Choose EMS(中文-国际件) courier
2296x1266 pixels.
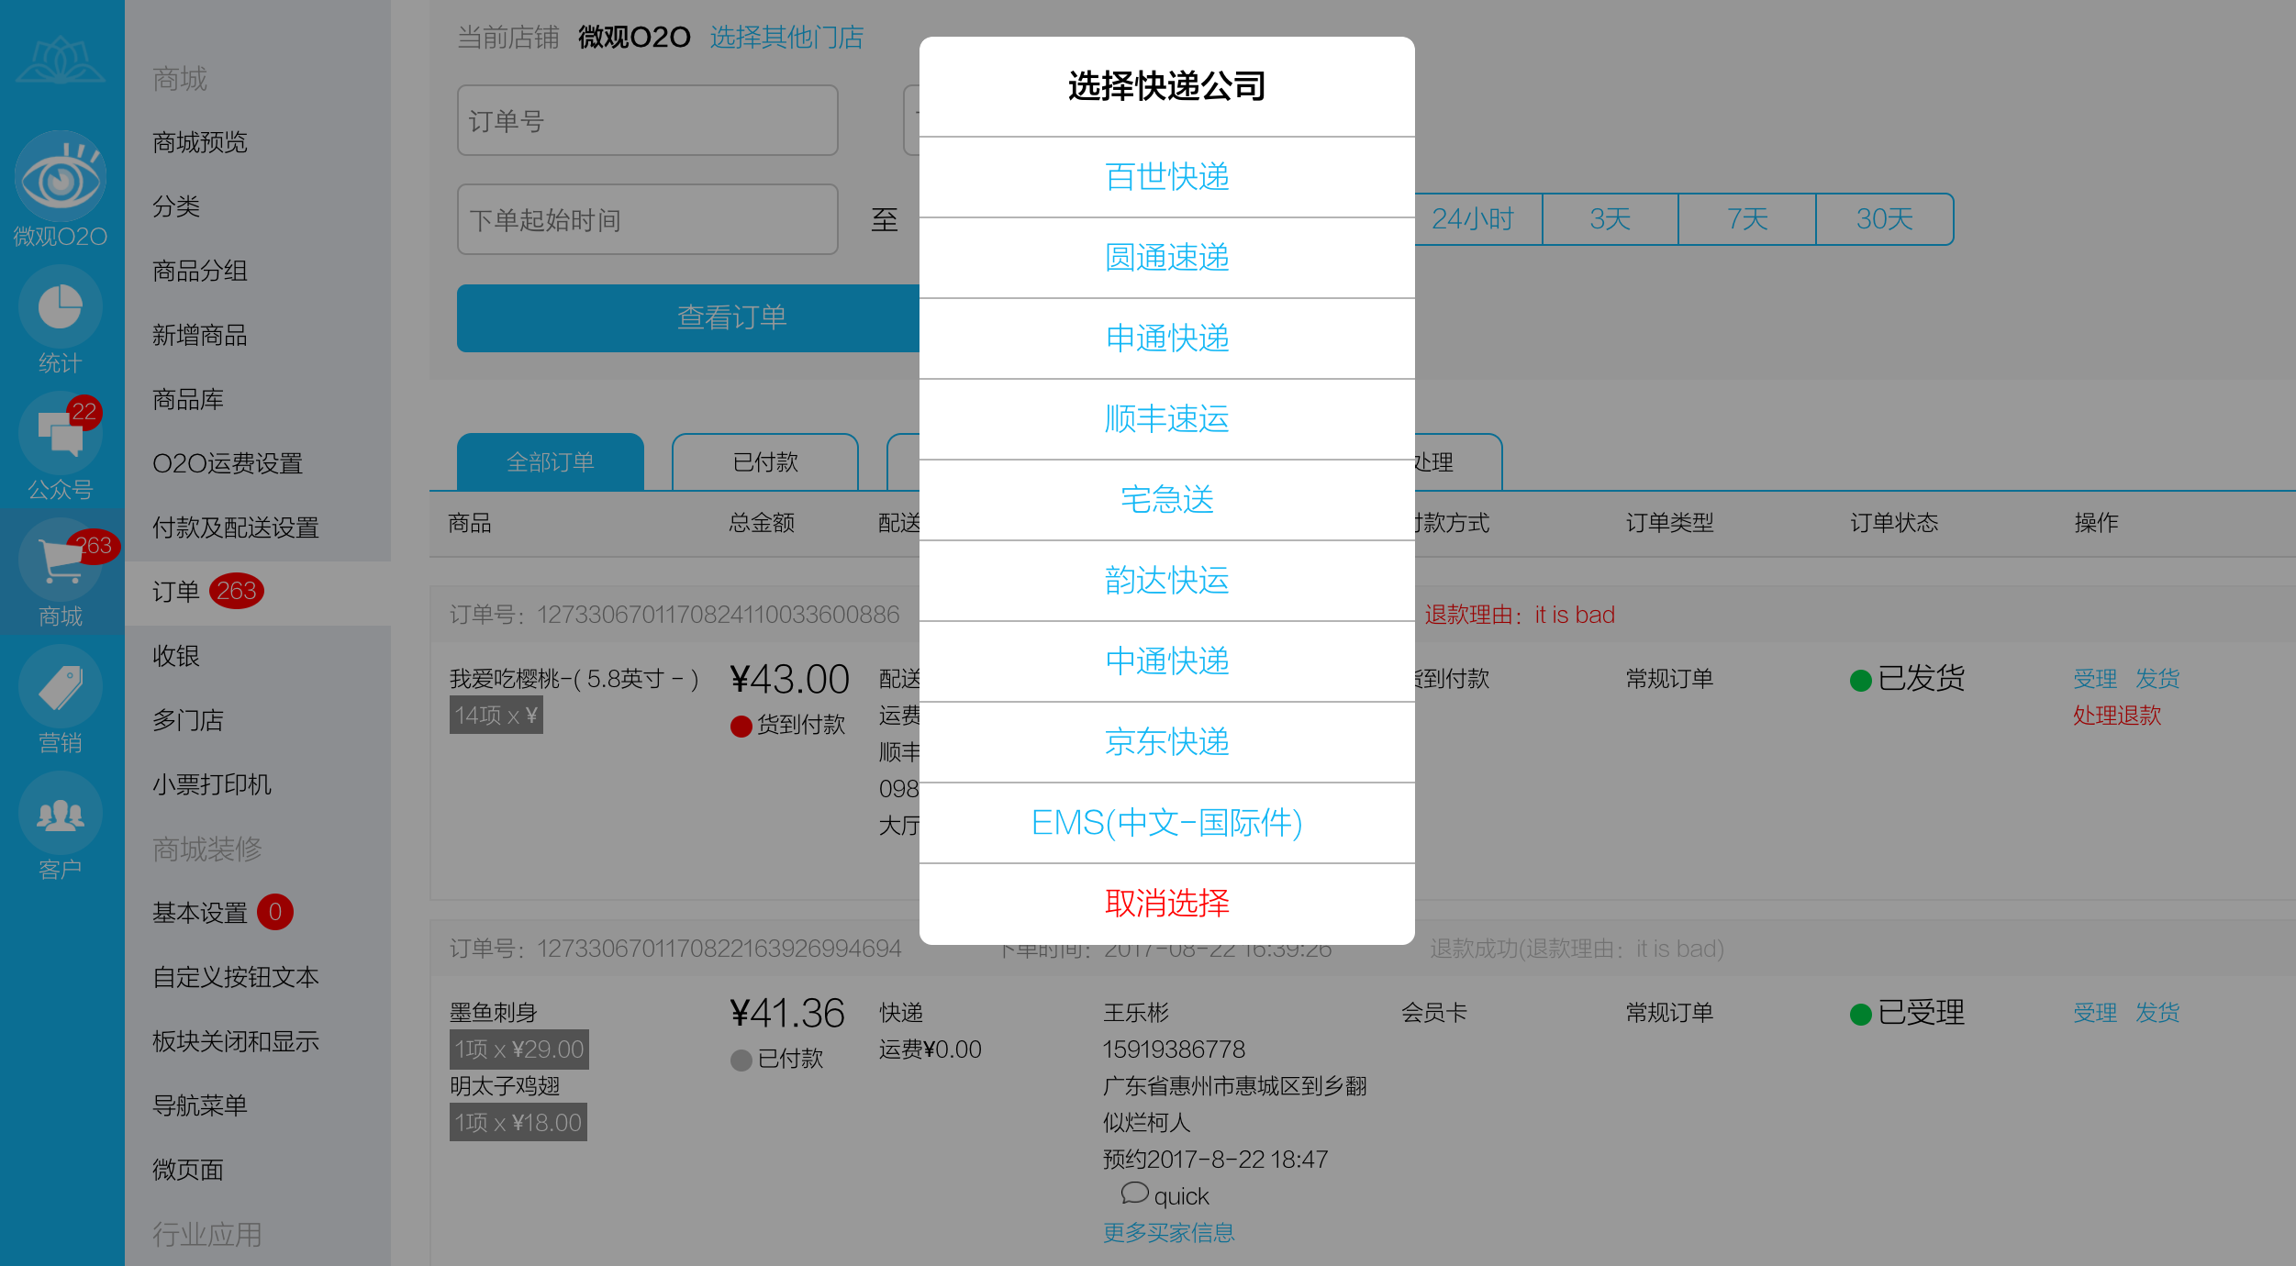pos(1166,823)
